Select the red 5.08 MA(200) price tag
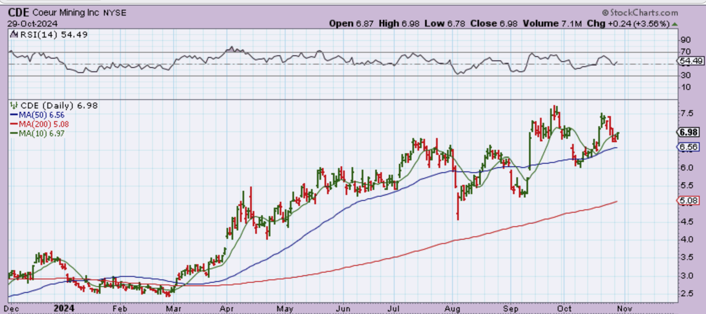706x314 pixels. coord(688,200)
